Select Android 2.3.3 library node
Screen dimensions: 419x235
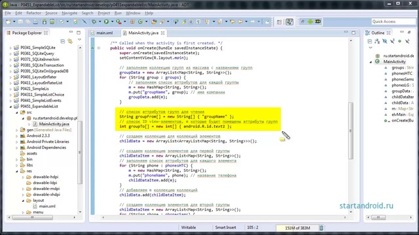click(x=38, y=136)
